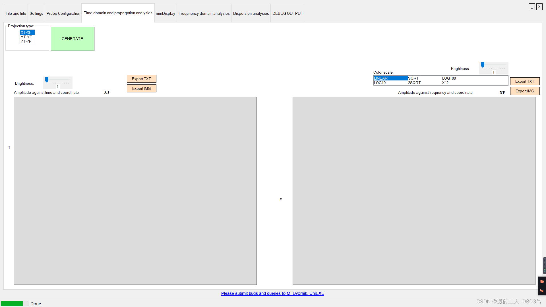546x307 pixels.
Task: Select YT-YF projection type
Action: tap(27, 37)
